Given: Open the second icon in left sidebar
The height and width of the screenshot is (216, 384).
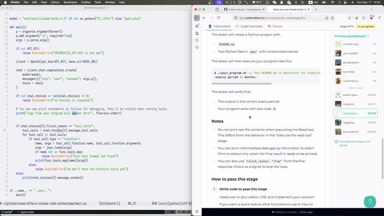Looking at the screenshot, I should point(197,33).
